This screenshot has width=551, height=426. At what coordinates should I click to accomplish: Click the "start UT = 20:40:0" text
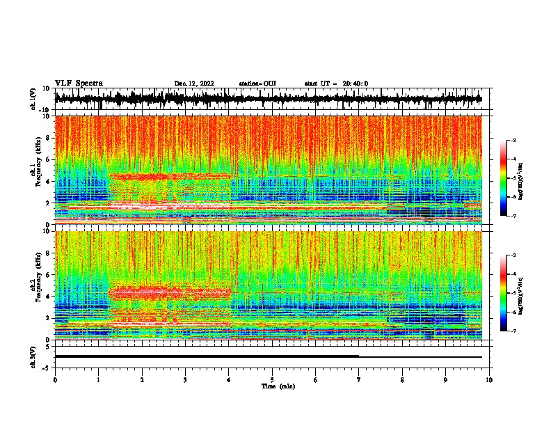[336, 84]
